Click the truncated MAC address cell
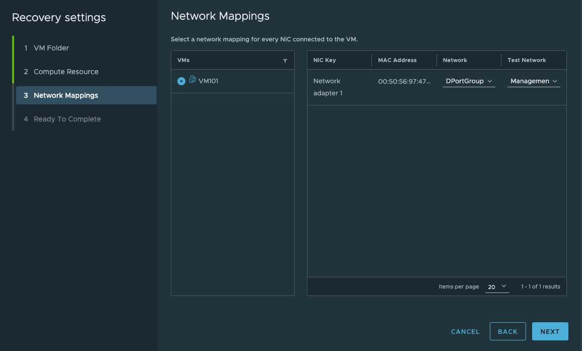This screenshot has height=351, width=582. [404, 81]
